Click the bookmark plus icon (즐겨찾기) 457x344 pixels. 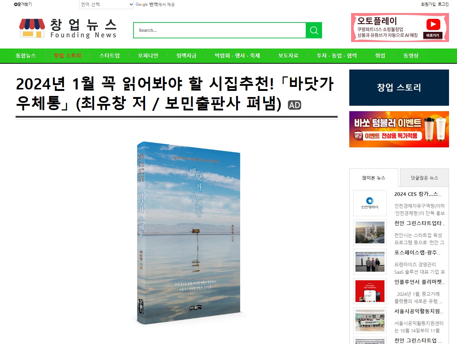16,4
